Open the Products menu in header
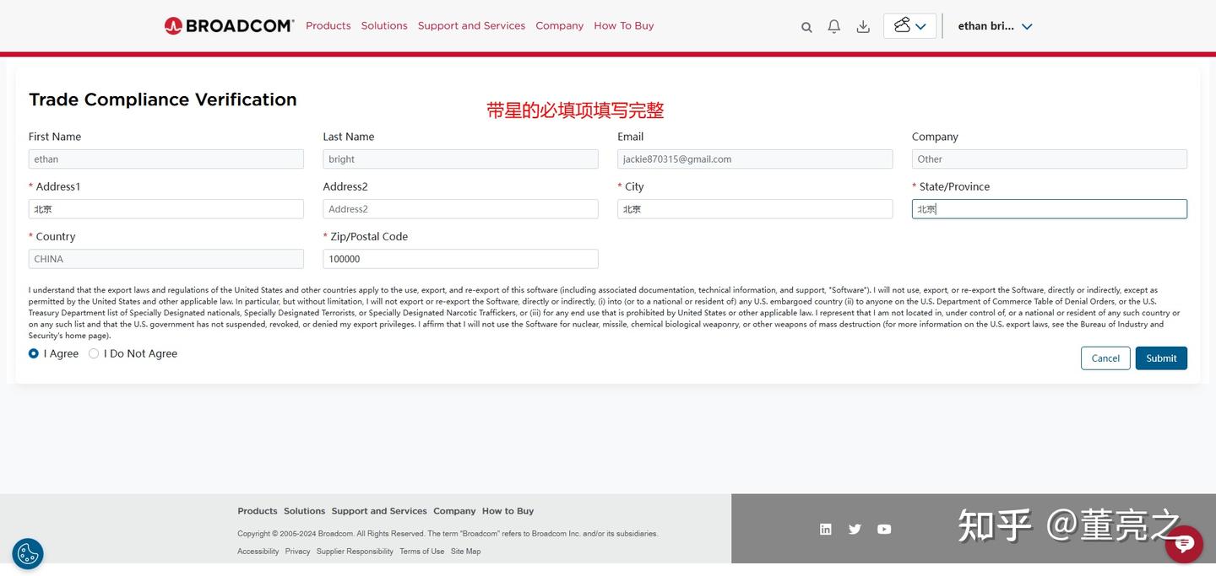Viewport: 1216px width, 576px height. [x=328, y=25]
